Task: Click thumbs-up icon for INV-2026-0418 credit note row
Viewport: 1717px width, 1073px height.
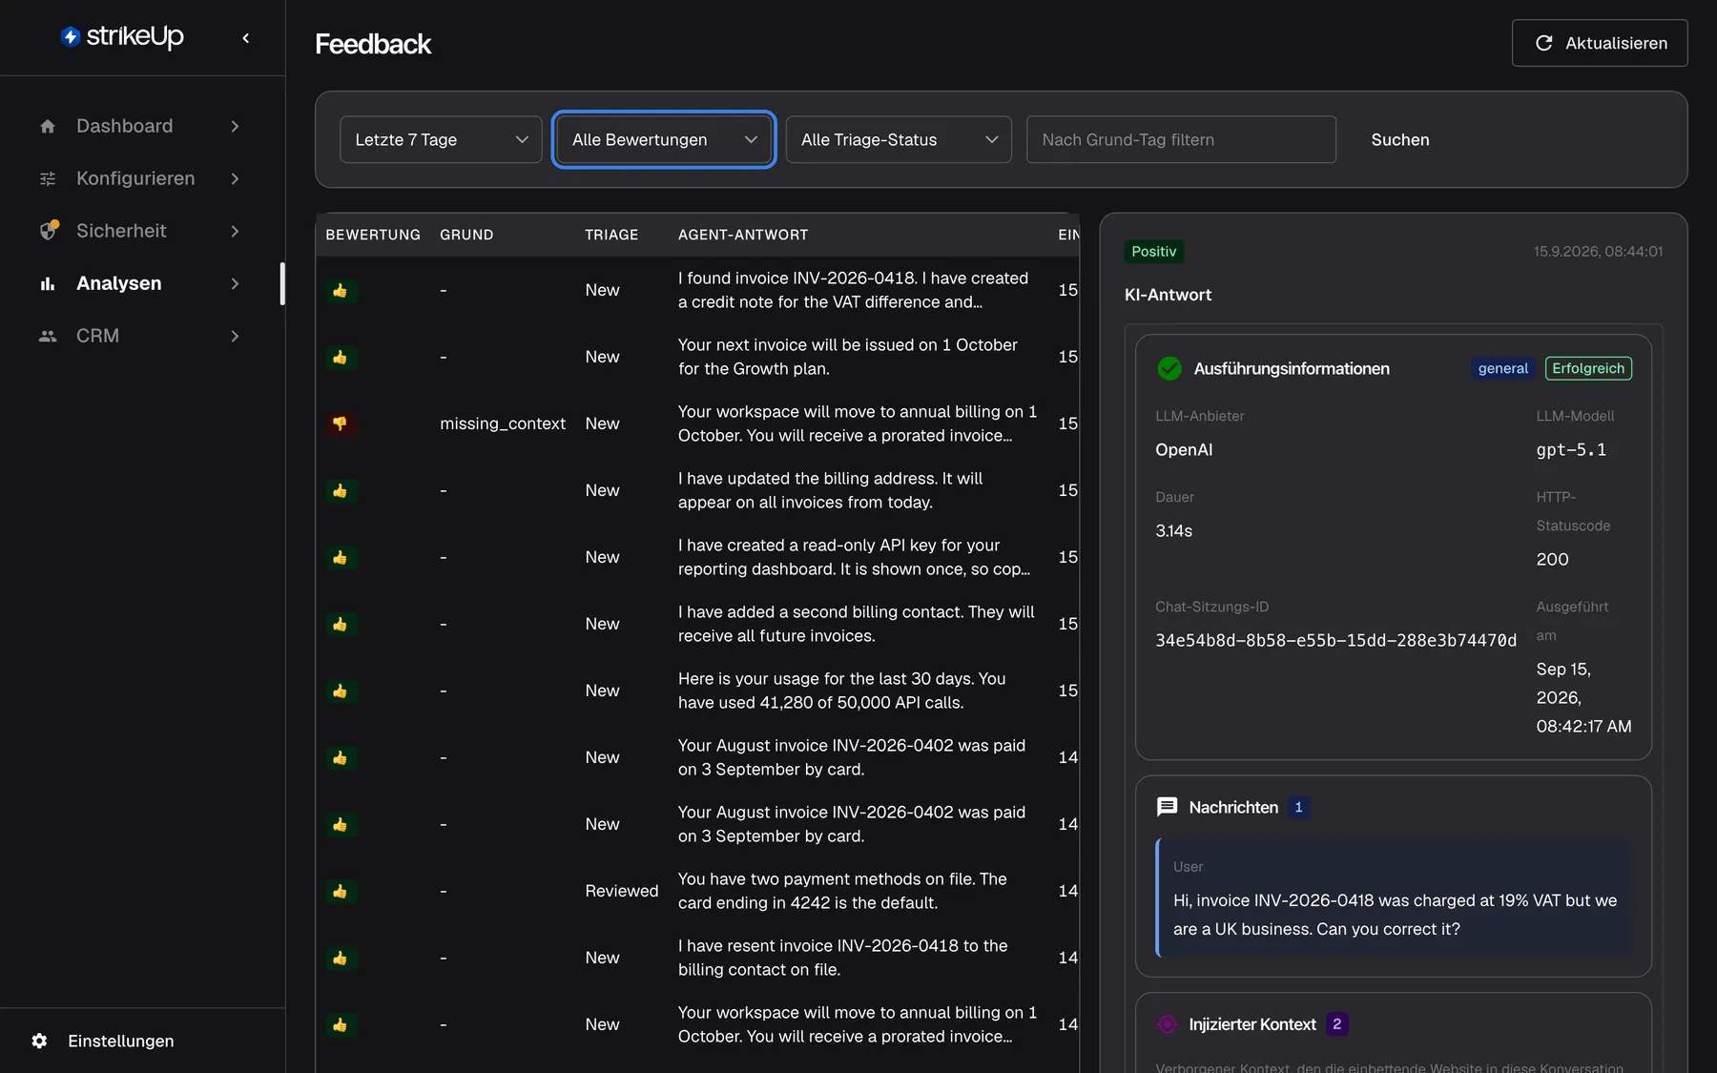Action: point(341,290)
